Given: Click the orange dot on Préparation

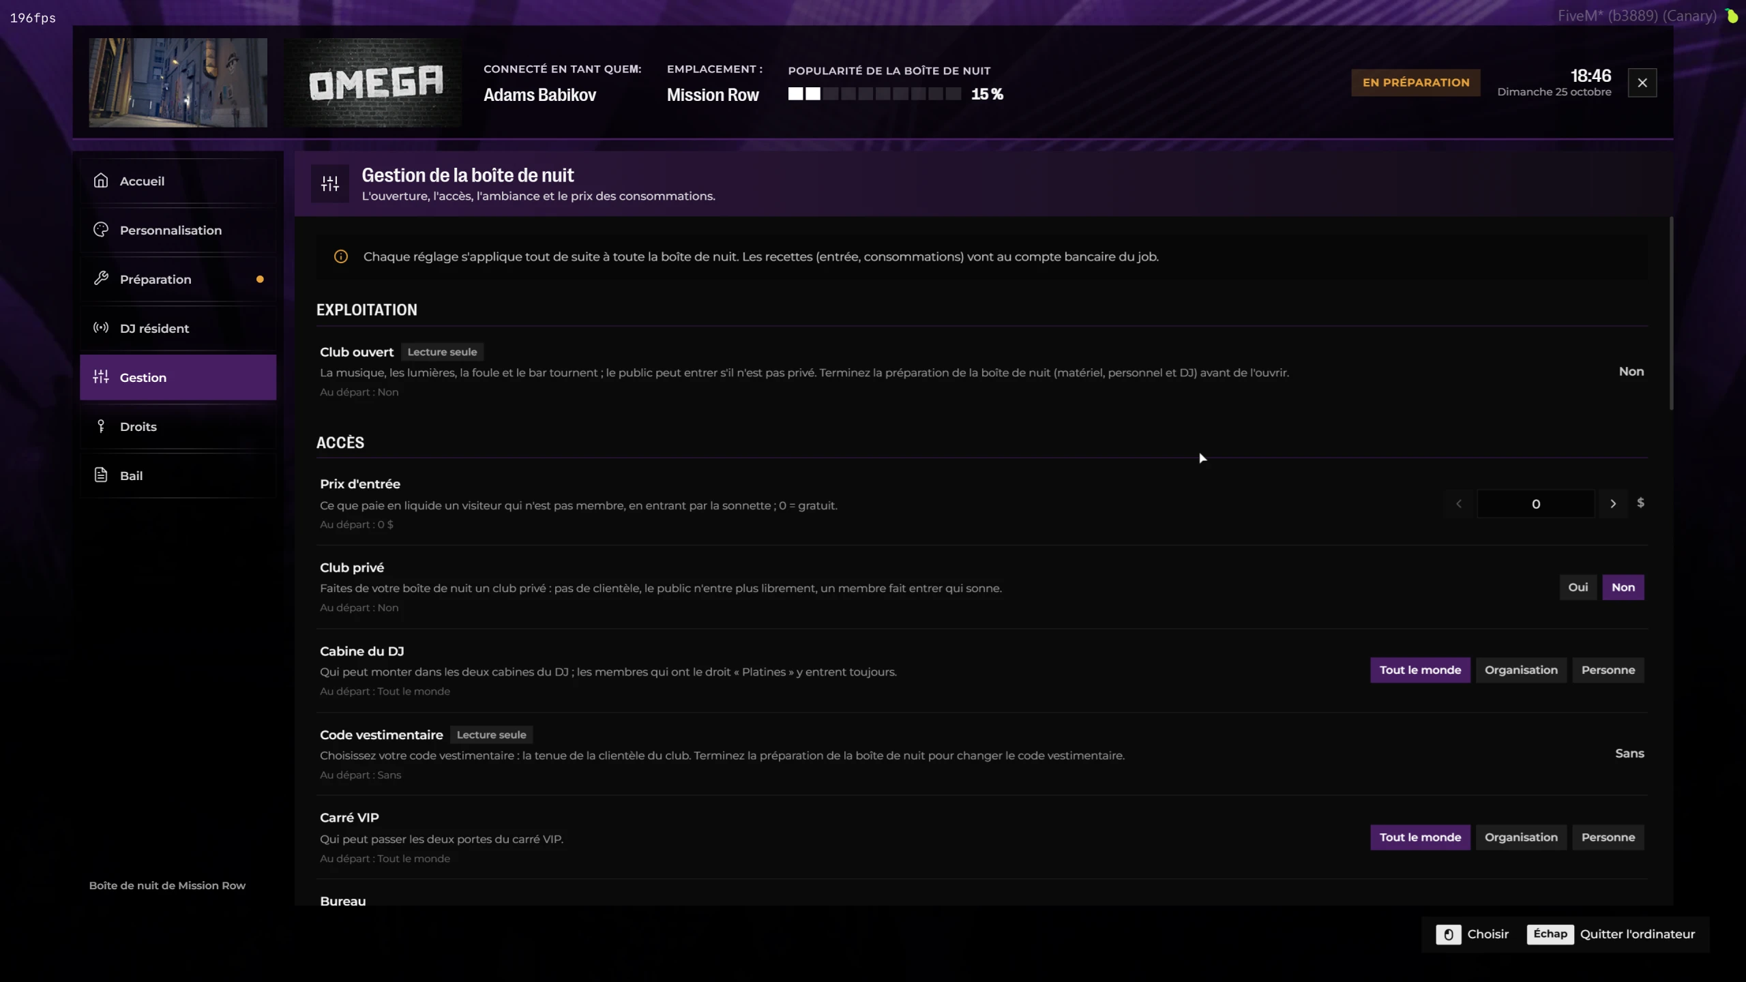Looking at the screenshot, I should click(260, 279).
